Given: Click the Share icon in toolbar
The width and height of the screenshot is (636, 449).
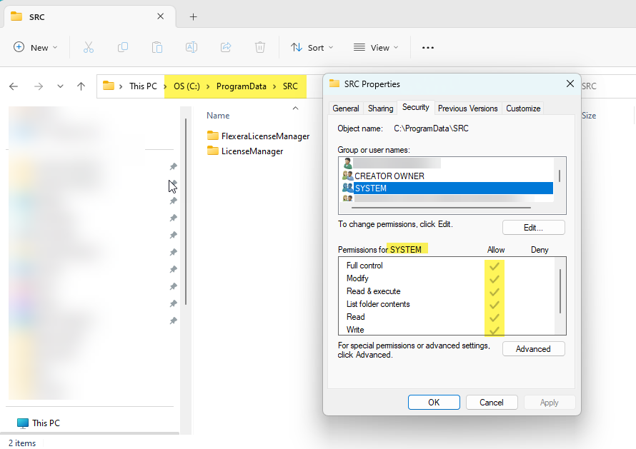Looking at the screenshot, I should [226, 47].
